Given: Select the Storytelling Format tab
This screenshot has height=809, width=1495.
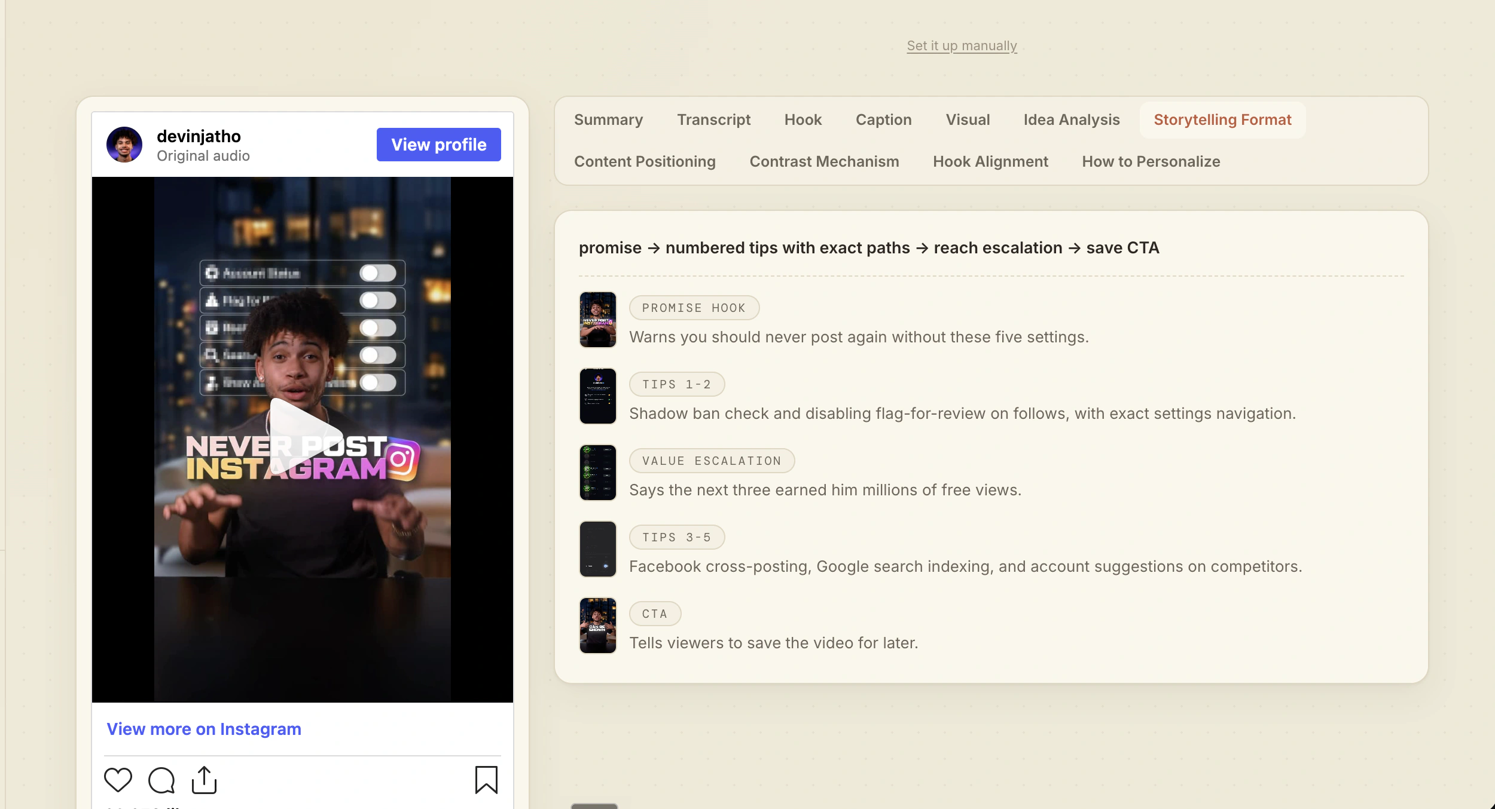Looking at the screenshot, I should [x=1222, y=119].
